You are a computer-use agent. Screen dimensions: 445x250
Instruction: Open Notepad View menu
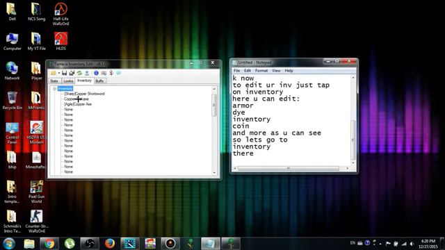276,71
